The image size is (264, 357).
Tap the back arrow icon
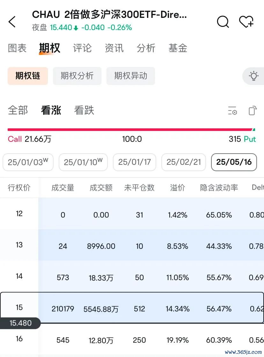12,22
